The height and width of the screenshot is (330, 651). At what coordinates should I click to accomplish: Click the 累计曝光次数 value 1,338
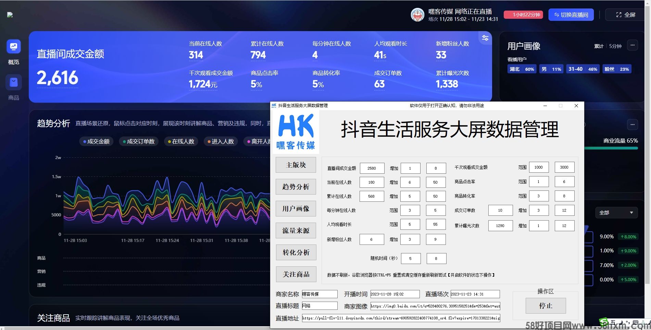point(447,84)
